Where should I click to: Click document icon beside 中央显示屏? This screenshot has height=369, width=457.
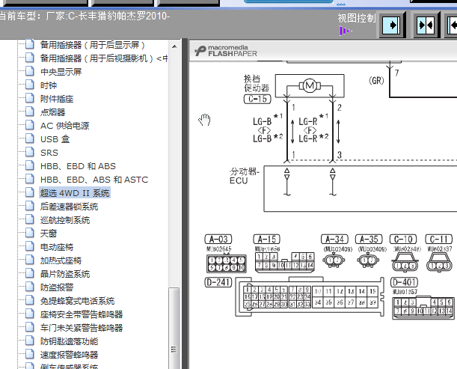[x=30, y=71]
